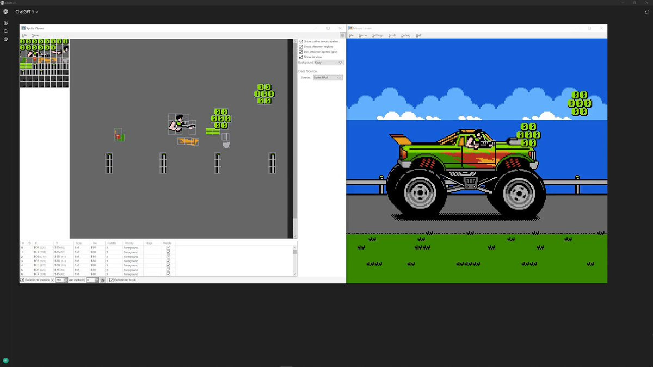This screenshot has height=367, width=653.
Task: Sort sprite list by X column header
Action: pyautogui.click(x=43, y=243)
